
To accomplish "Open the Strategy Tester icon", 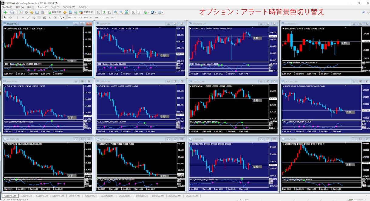I will coord(42,12).
